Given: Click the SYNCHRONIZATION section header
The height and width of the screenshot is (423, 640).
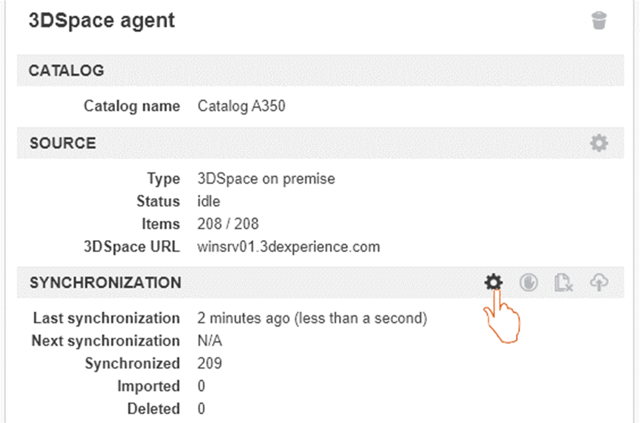Looking at the screenshot, I should point(105,283).
